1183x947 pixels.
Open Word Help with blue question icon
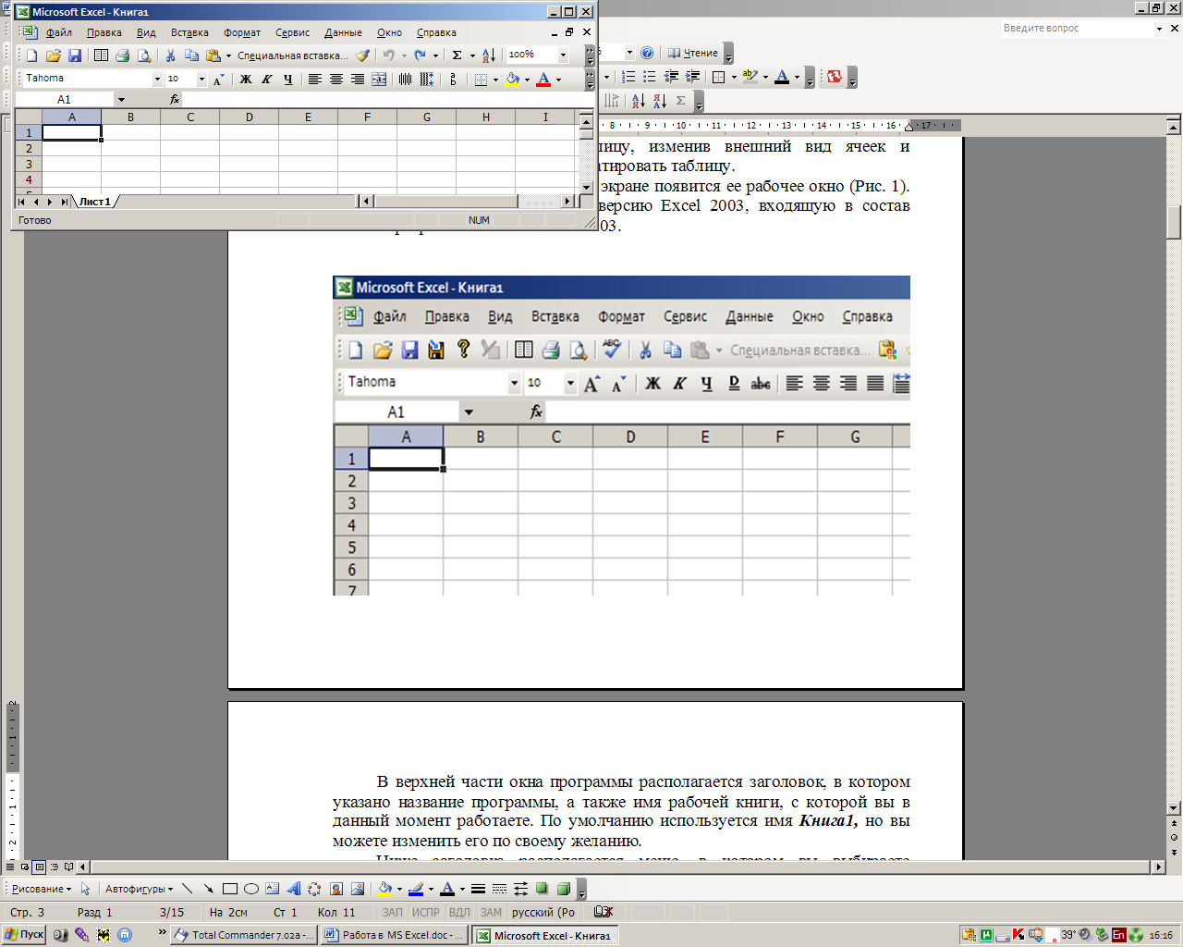click(x=647, y=53)
